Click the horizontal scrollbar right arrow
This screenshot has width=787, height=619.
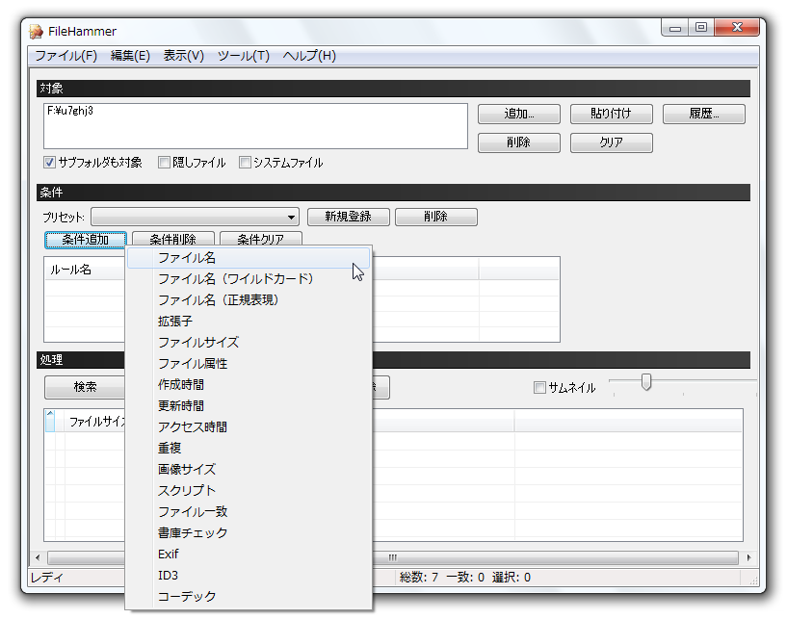point(748,557)
